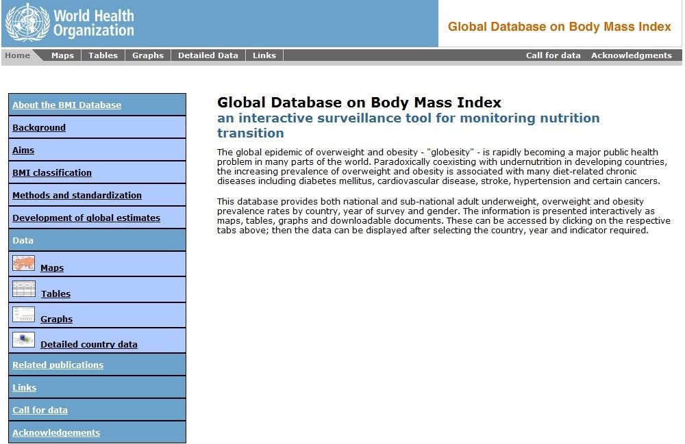Open the Links tab in top navigation bar
The image size is (685, 444).
[x=264, y=55]
